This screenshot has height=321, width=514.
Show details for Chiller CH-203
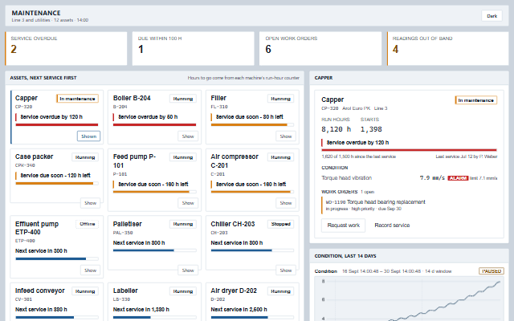(x=286, y=270)
